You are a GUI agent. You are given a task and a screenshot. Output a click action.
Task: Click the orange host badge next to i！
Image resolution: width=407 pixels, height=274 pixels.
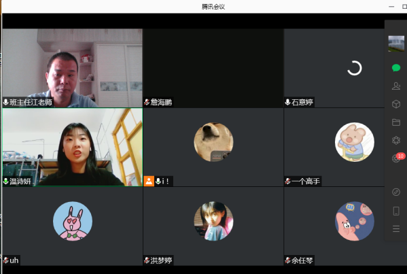149,181
